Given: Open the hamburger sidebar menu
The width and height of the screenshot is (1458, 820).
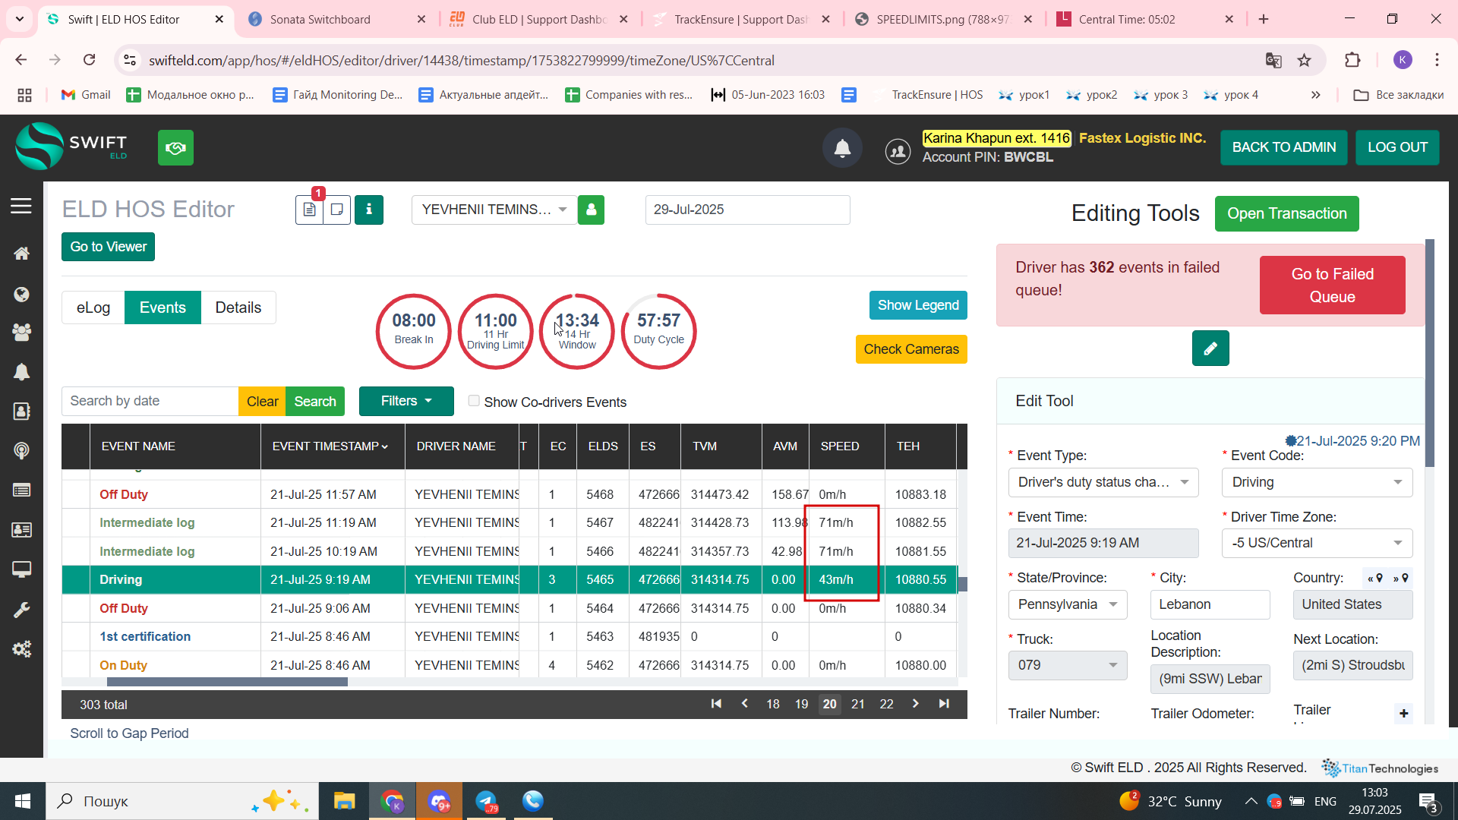Looking at the screenshot, I should pyautogui.click(x=21, y=206).
